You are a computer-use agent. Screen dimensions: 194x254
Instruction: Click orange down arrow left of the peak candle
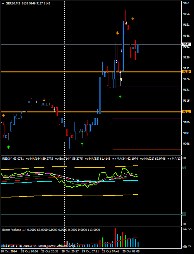118,33
